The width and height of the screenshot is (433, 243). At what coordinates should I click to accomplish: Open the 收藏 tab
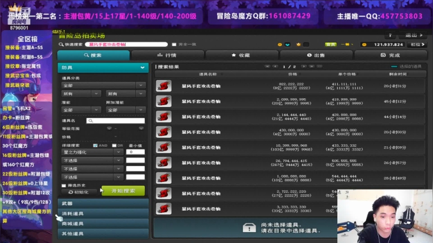242,55
